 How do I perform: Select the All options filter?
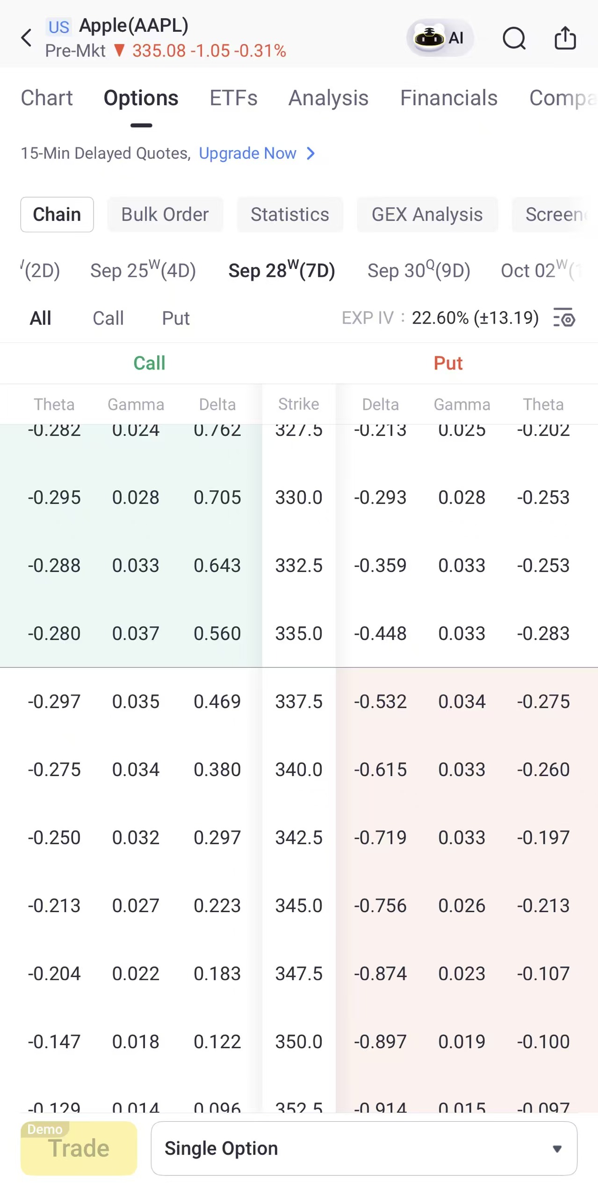tap(41, 318)
